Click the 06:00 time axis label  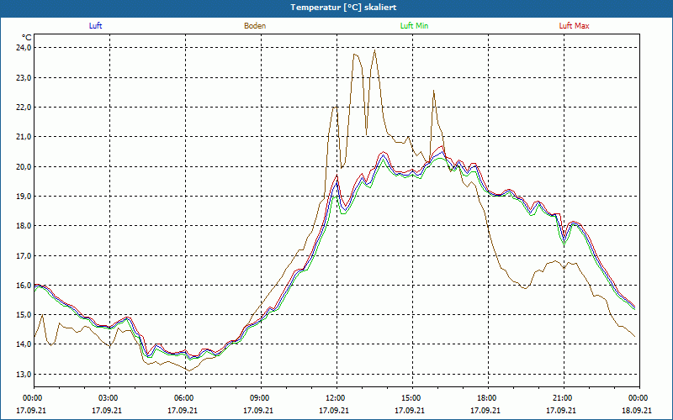185,398
